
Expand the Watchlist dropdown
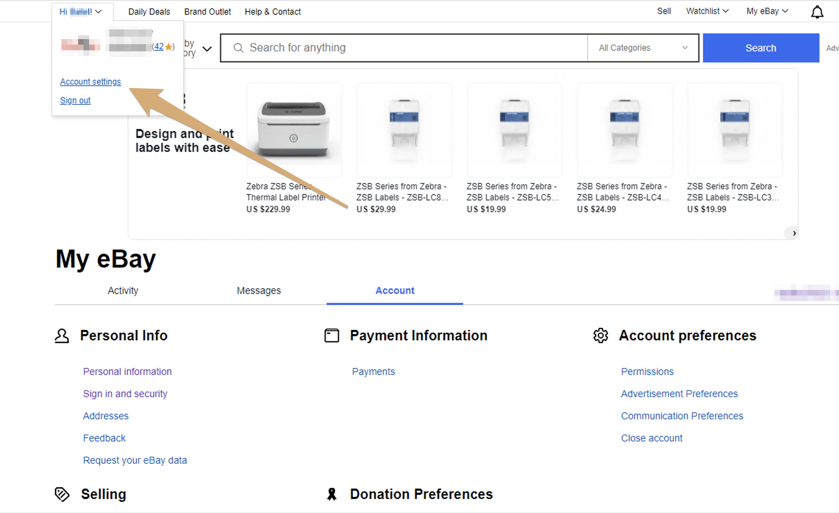[707, 11]
